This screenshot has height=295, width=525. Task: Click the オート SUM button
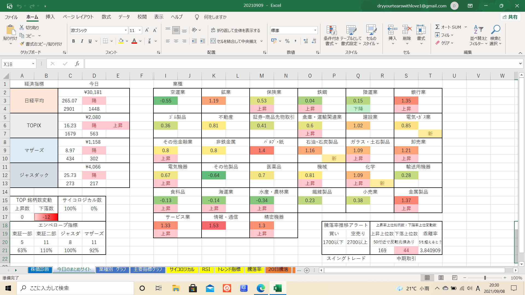tap(448, 27)
